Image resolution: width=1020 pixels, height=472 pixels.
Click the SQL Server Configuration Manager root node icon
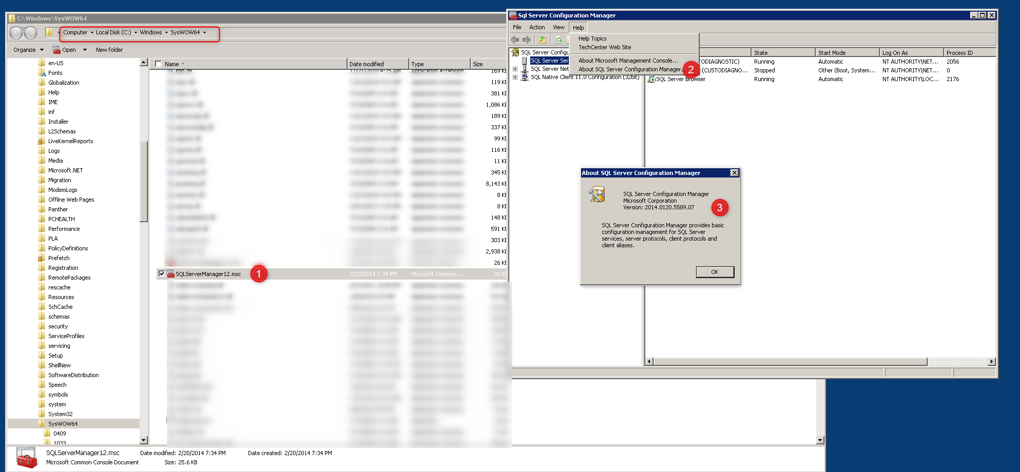[515, 52]
